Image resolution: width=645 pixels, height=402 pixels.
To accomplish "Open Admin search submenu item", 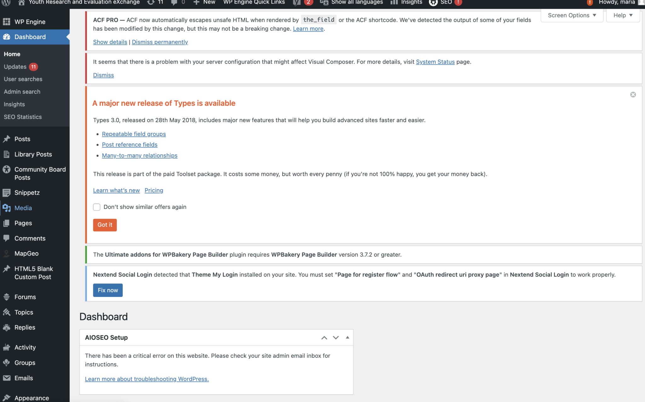I will (22, 92).
